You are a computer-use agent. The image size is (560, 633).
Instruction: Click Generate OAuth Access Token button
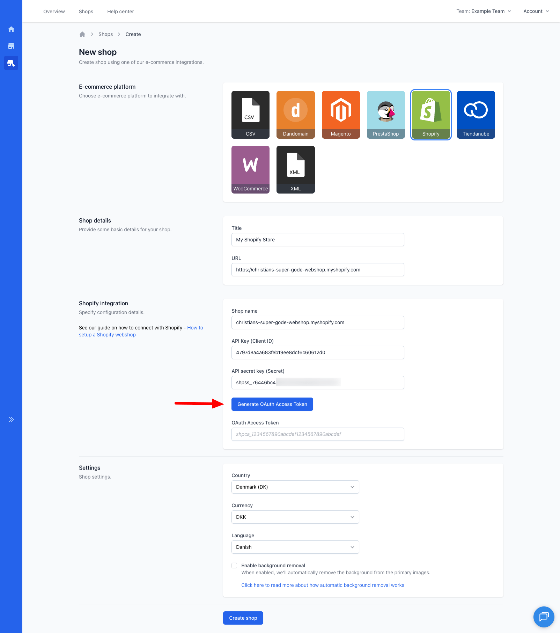(x=272, y=404)
